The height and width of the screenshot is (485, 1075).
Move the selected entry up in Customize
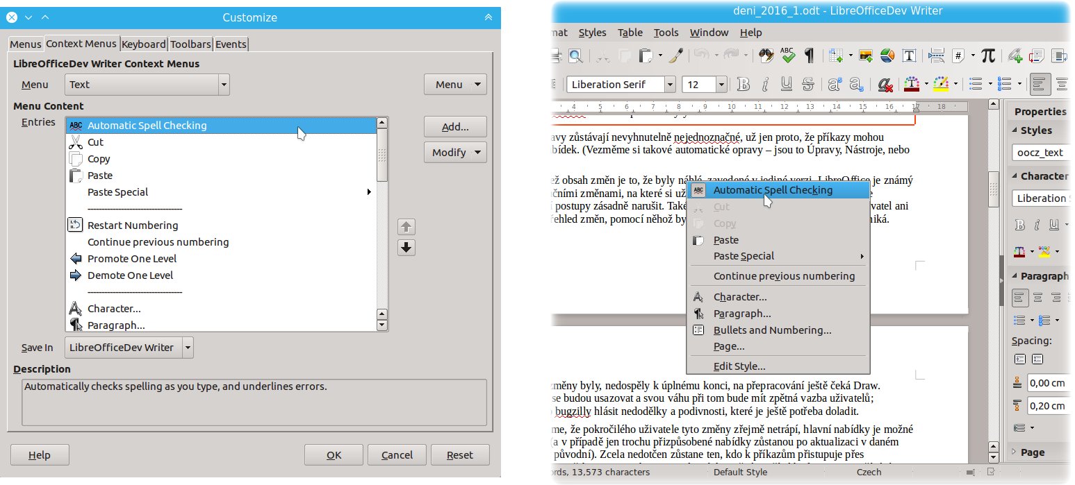407,227
